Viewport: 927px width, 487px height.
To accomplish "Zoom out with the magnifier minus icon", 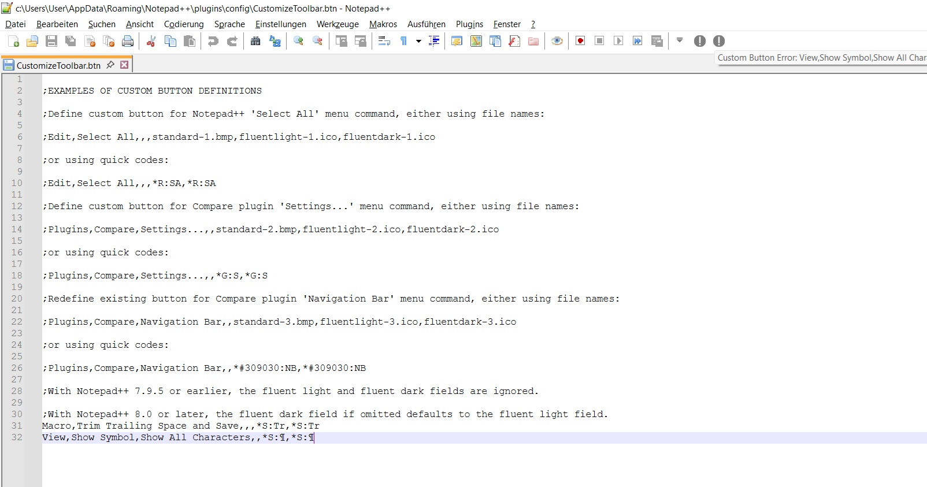I will coord(317,41).
